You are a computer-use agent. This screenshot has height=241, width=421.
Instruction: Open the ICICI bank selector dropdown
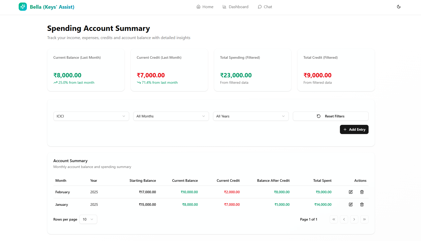coord(91,116)
